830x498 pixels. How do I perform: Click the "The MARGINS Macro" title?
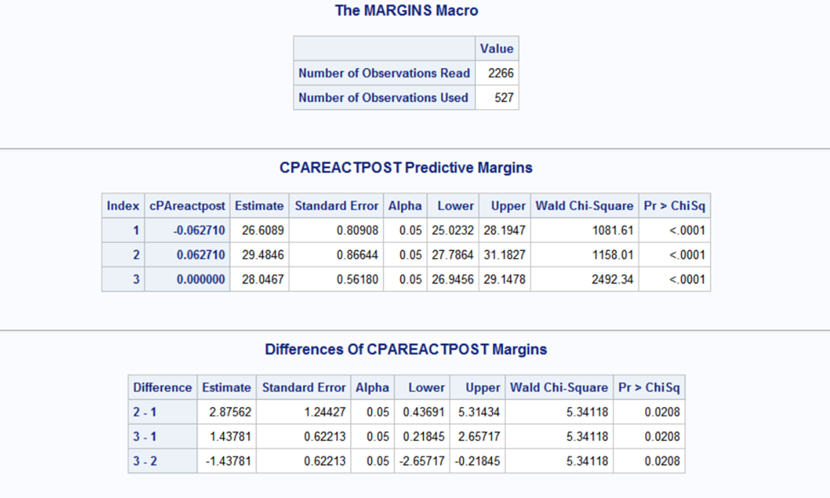pos(406,10)
